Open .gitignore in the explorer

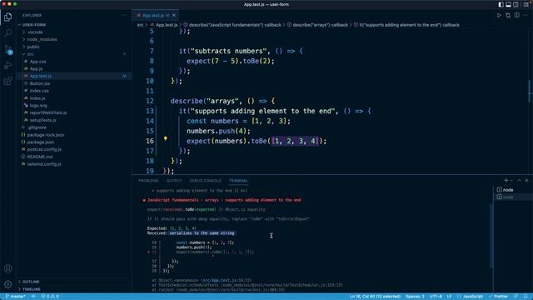pyautogui.click(x=37, y=127)
